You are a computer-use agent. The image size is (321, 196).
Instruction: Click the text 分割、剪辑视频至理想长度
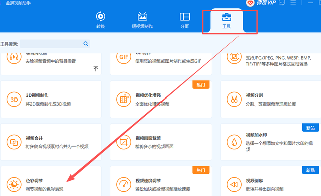(271, 104)
